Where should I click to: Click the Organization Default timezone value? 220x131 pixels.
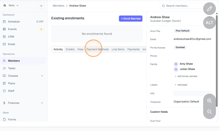click(x=186, y=102)
